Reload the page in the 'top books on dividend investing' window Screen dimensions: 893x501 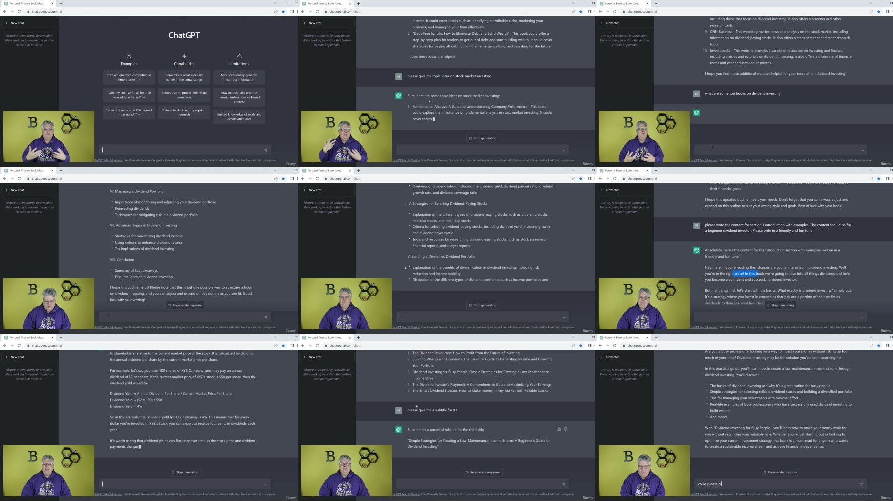[x=615, y=11]
